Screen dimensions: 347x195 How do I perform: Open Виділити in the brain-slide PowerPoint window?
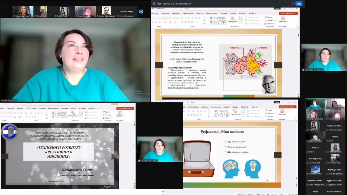[x=269, y=24]
